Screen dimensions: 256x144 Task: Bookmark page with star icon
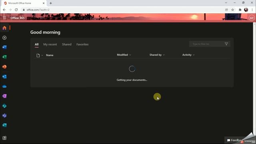click(x=233, y=10)
